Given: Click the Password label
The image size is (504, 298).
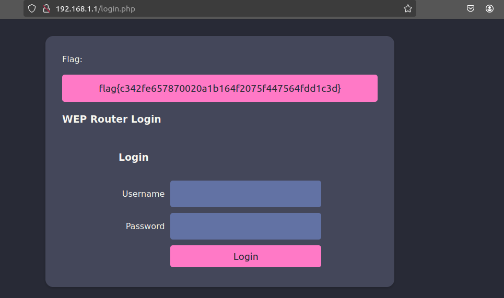Looking at the screenshot, I should click(145, 227).
